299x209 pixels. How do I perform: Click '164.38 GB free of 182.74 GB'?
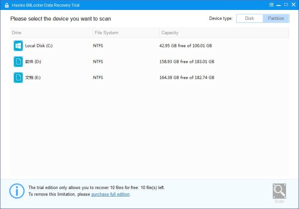pyautogui.click(x=187, y=78)
